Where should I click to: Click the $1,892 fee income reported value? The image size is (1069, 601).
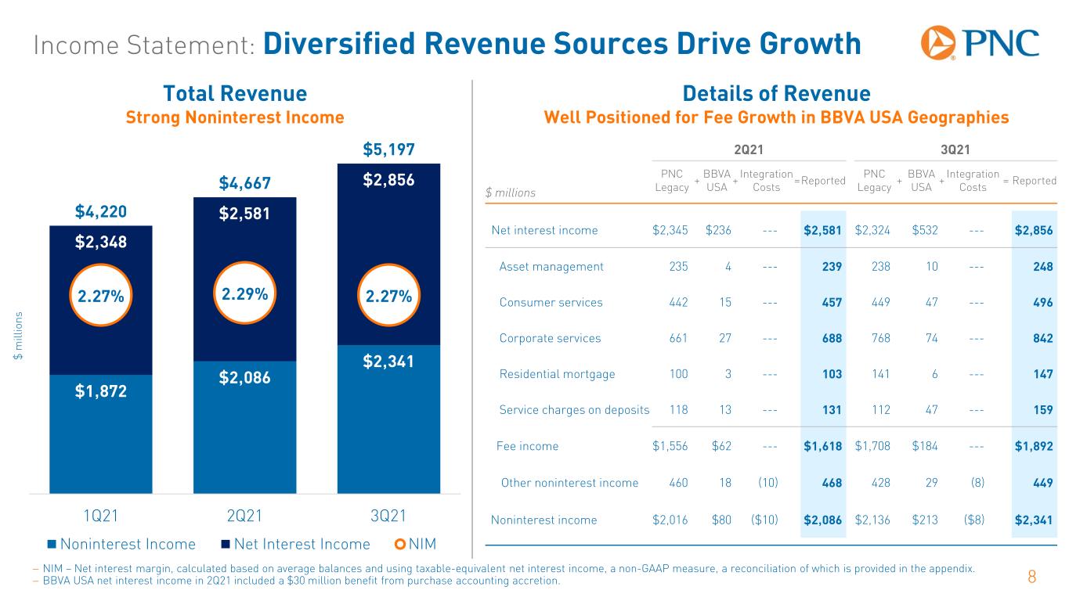1034,446
